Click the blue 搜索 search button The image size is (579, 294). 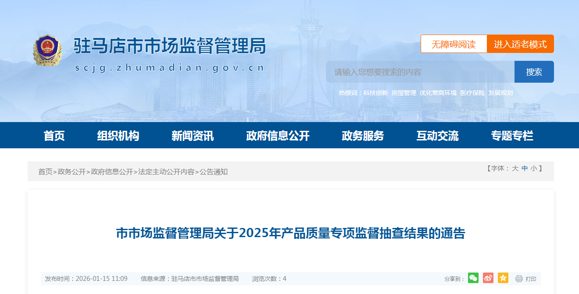(x=534, y=72)
